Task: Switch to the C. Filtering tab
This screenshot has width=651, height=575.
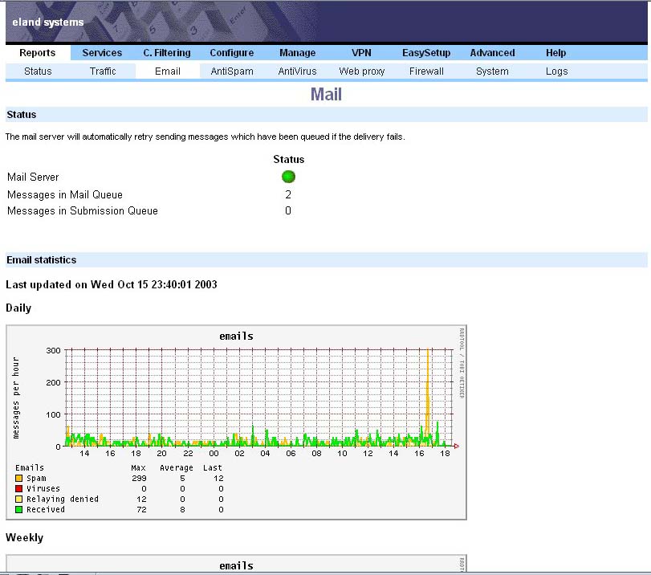Action: pos(167,53)
